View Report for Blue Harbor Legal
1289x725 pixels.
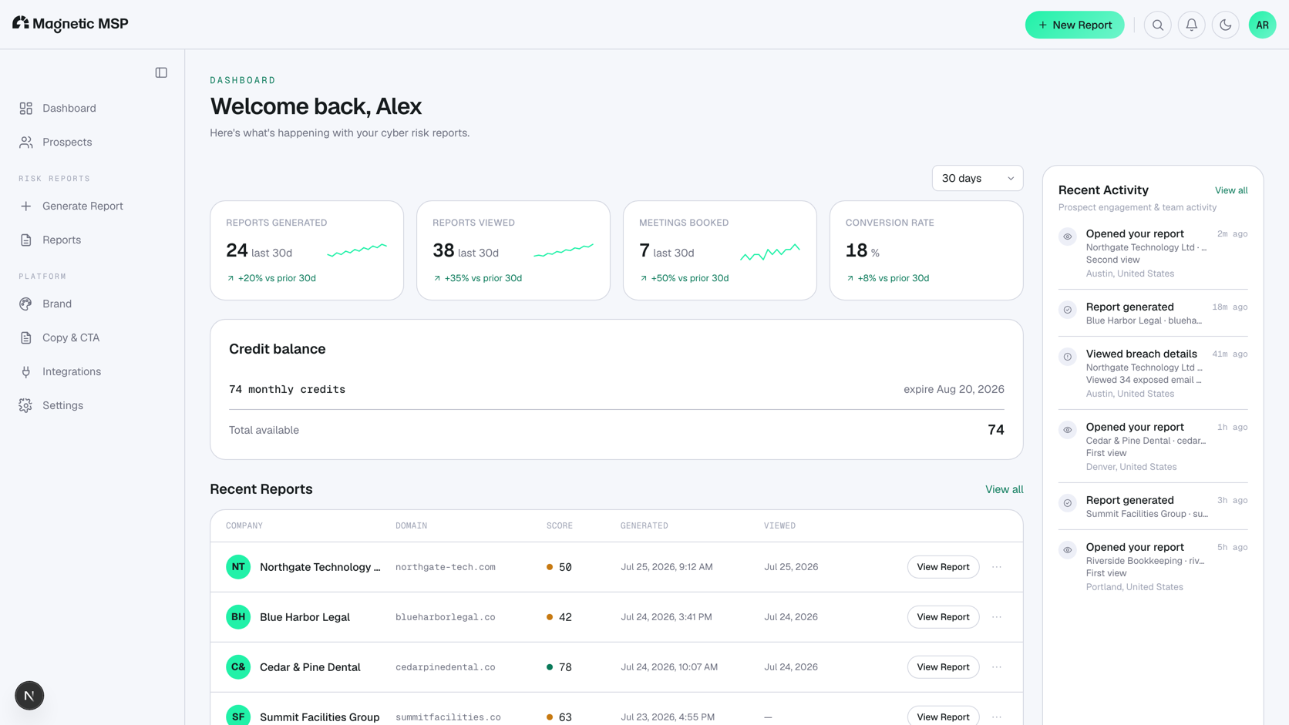click(x=943, y=617)
